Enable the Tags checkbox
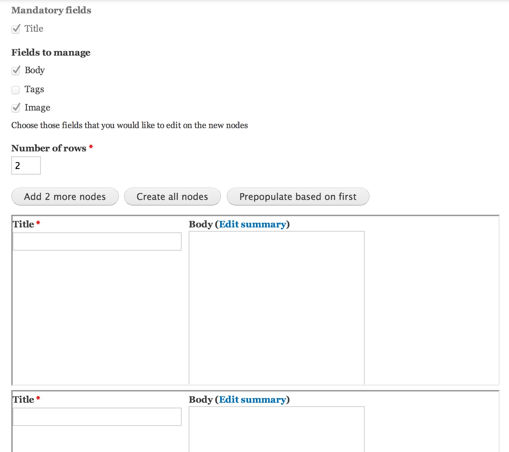509x452 pixels. (x=15, y=90)
